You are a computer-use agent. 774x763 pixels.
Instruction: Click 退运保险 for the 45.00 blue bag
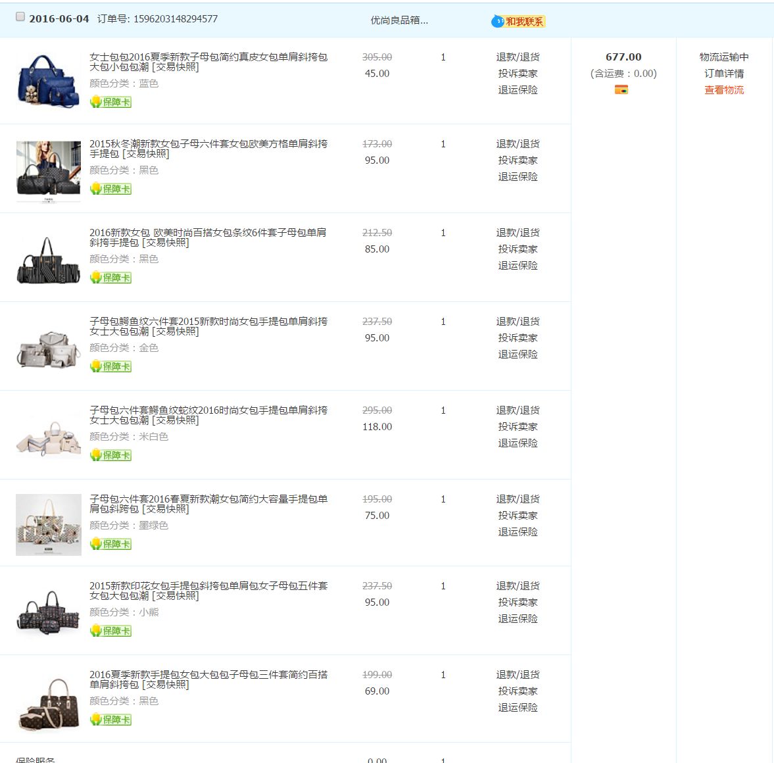point(518,90)
